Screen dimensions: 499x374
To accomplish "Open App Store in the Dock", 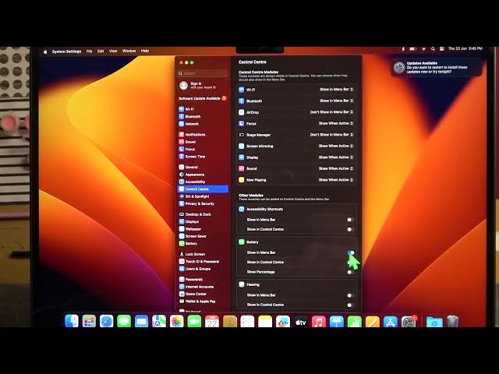I will (391, 321).
